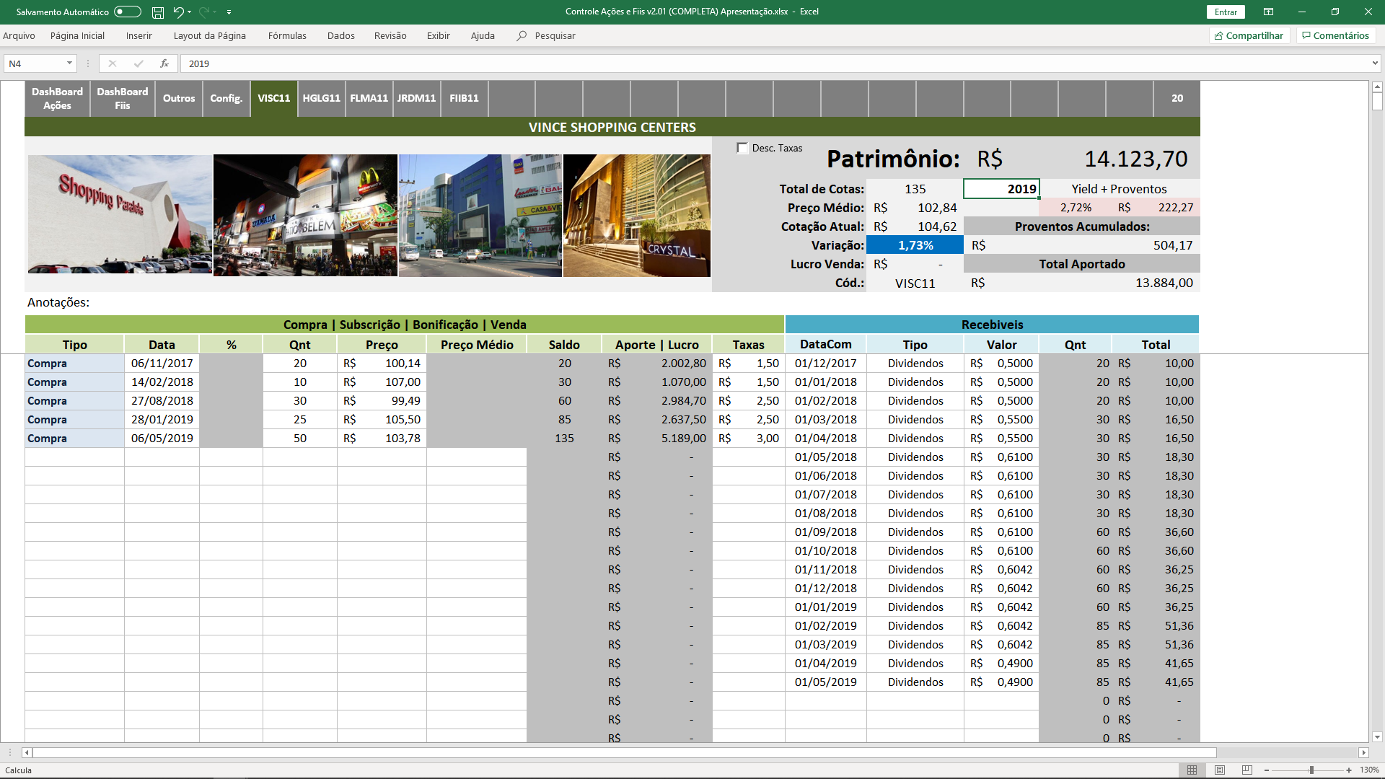Viewport: 1385px width, 779px height.
Task: Open the Ajuda ribbon tab
Action: click(483, 35)
